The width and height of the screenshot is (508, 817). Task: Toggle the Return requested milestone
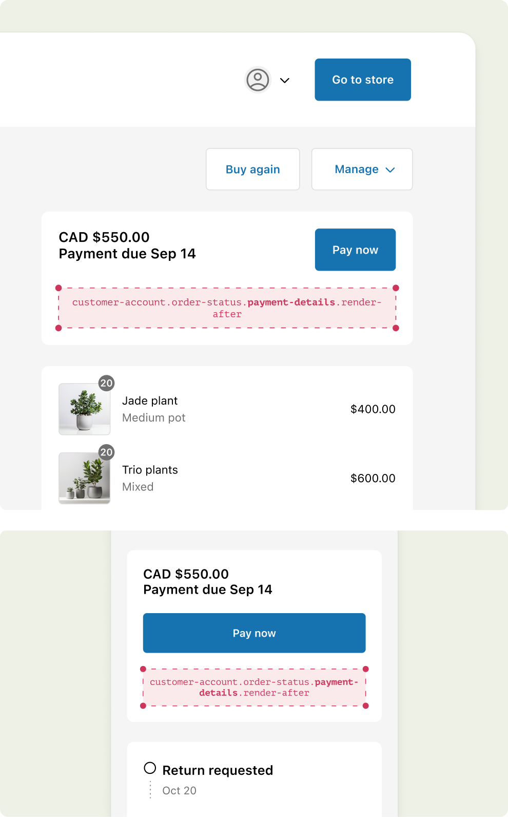coord(218,770)
